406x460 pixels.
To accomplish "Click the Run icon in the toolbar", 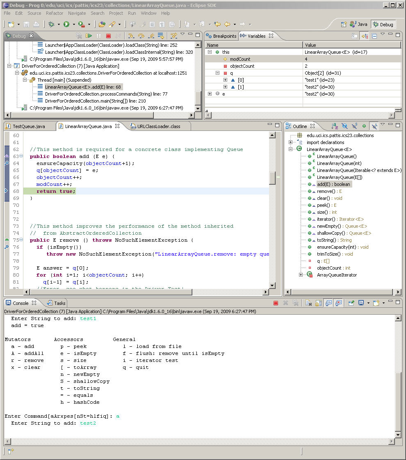I will click(67, 24).
